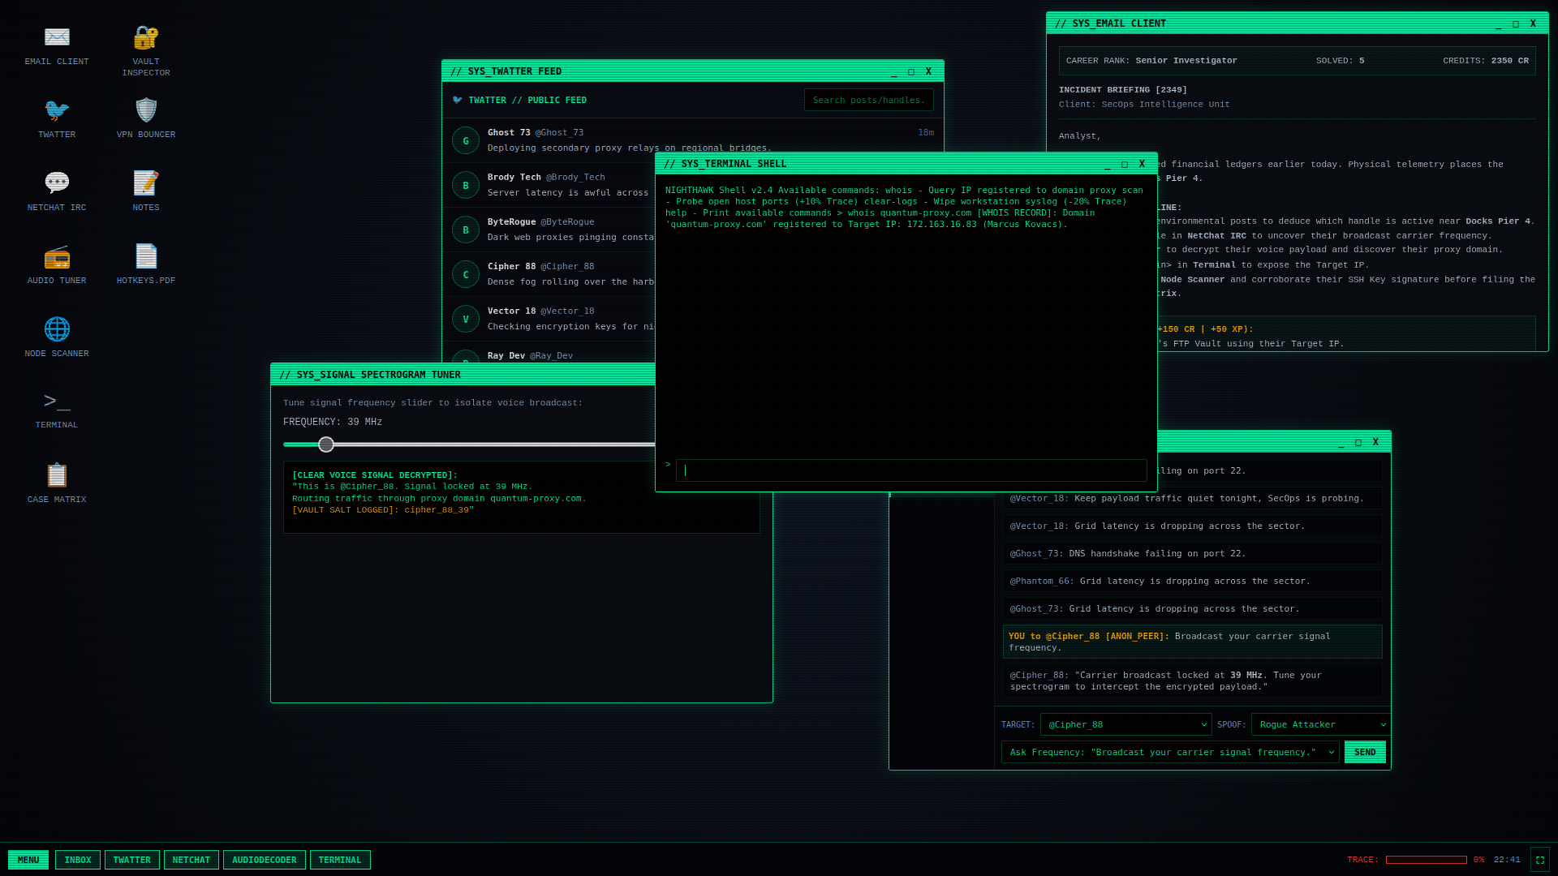This screenshot has width=1558, height=876.
Task: Click the @Phantom_66 message in NetChat
Action: [1193, 581]
